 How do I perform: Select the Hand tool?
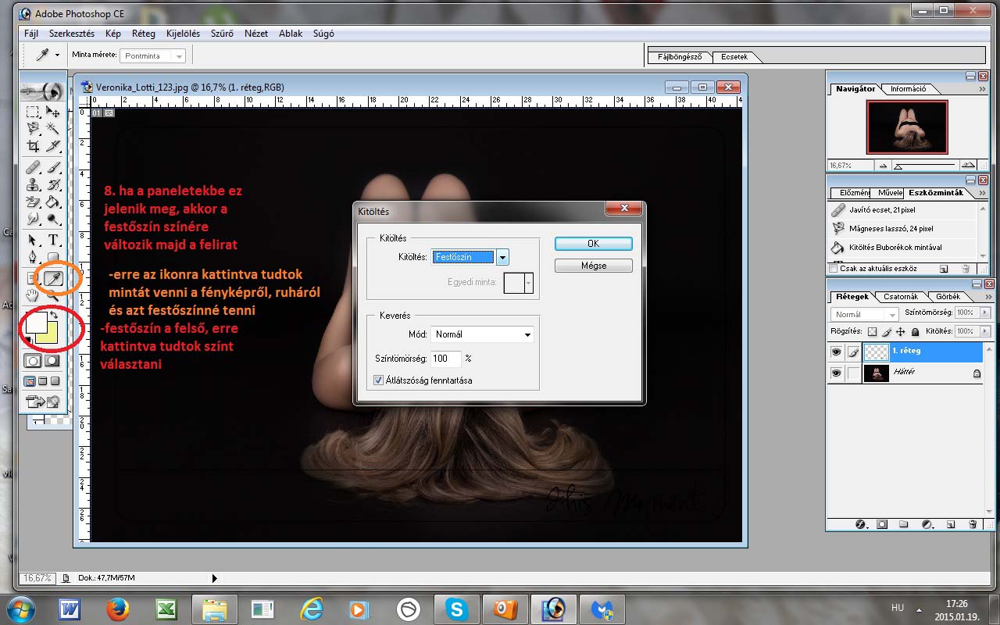click(x=33, y=296)
